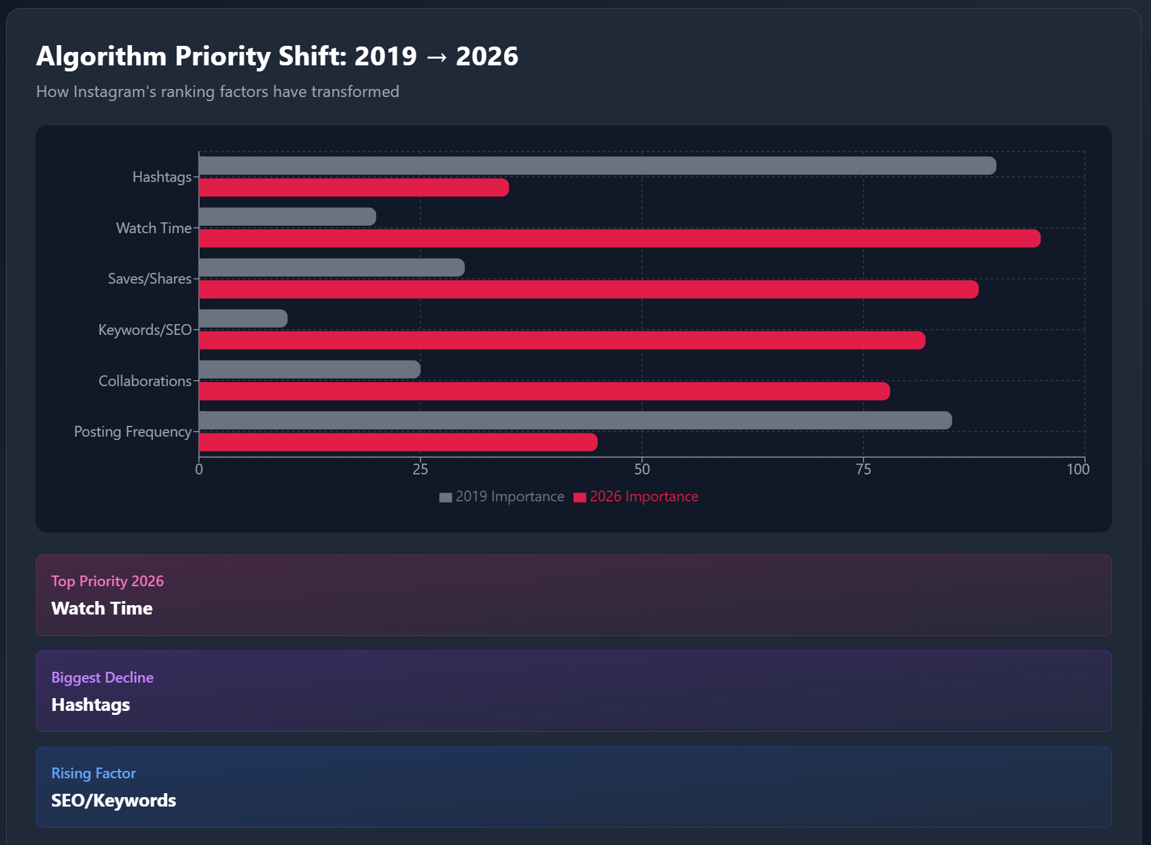Click the red 2026 Watch Time bar
The height and width of the screenshot is (845, 1151).
tap(619, 239)
